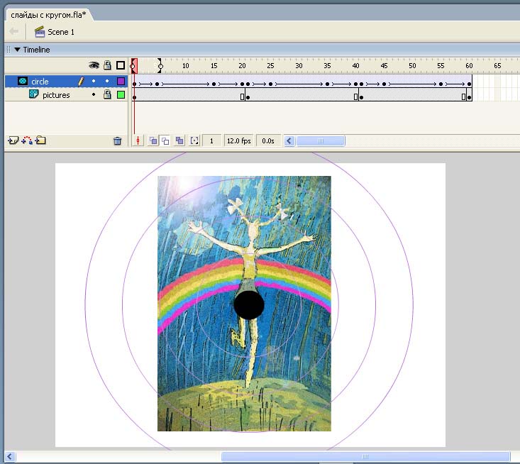The height and width of the screenshot is (464, 520).
Task: Click the Scene 1 clapperboard icon
Action: pos(40,31)
